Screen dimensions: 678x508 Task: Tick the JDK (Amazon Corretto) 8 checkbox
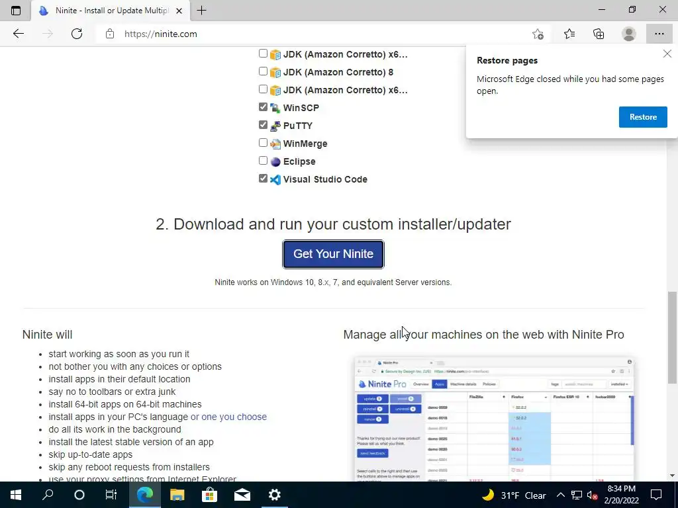click(x=263, y=71)
